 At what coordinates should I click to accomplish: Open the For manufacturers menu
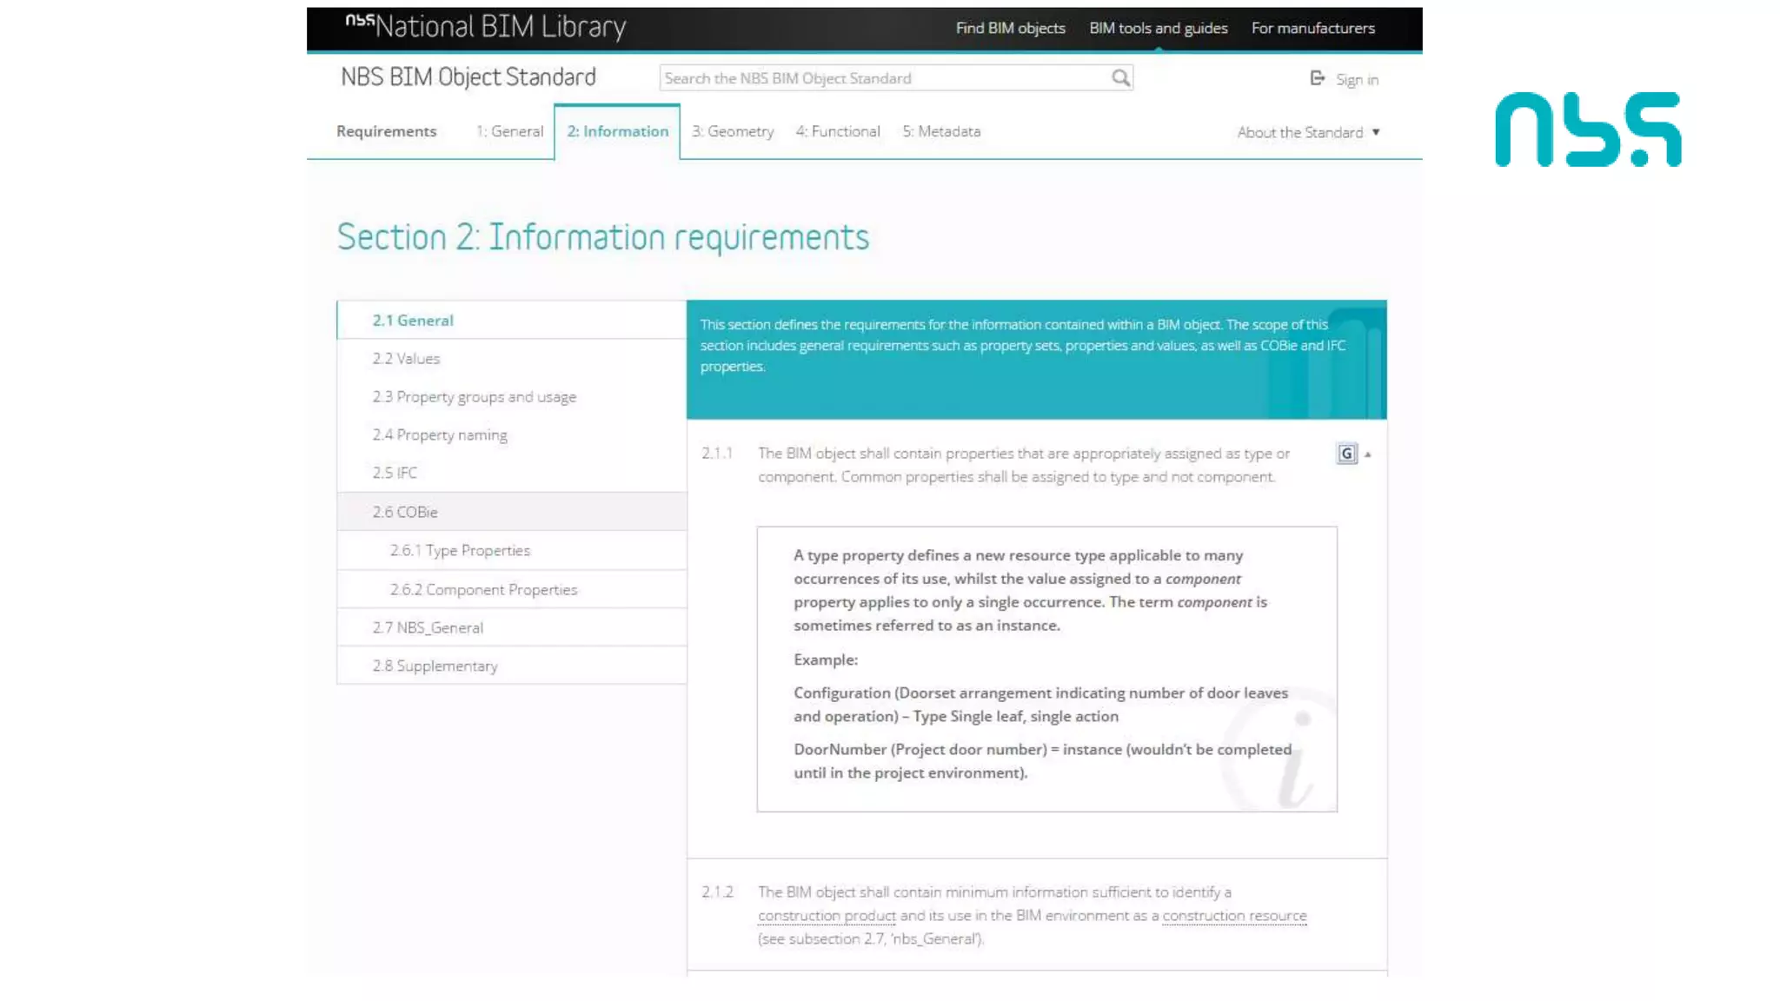click(x=1312, y=28)
